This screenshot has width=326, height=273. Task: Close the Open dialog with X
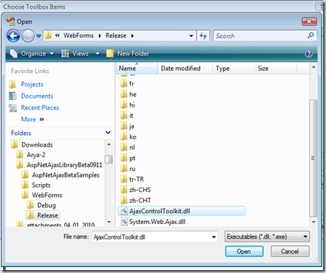click(309, 22)
